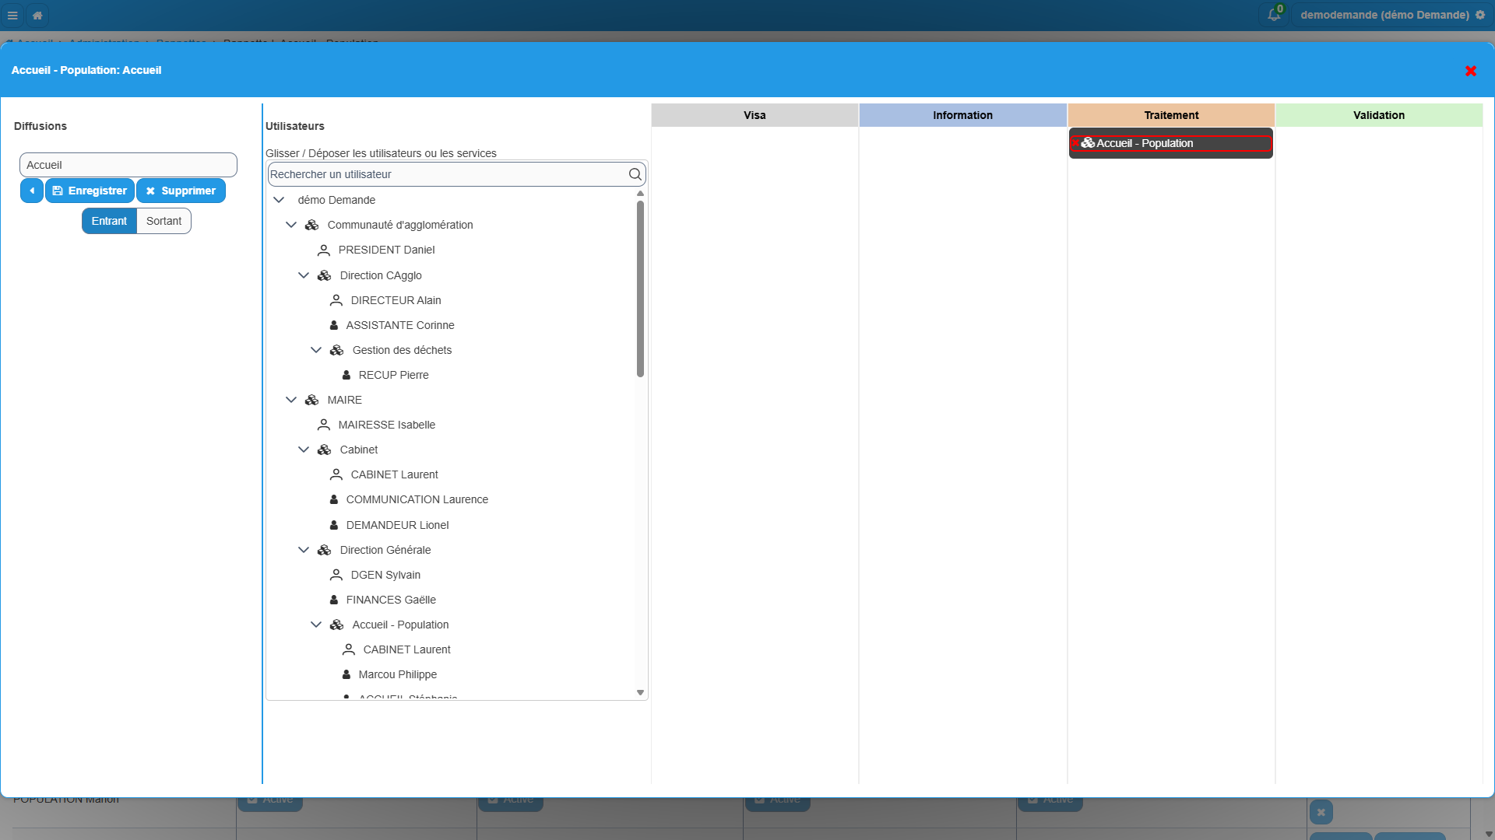Collapse the Gestion des déchets node

pyautogui.click(x=316, y=350)
